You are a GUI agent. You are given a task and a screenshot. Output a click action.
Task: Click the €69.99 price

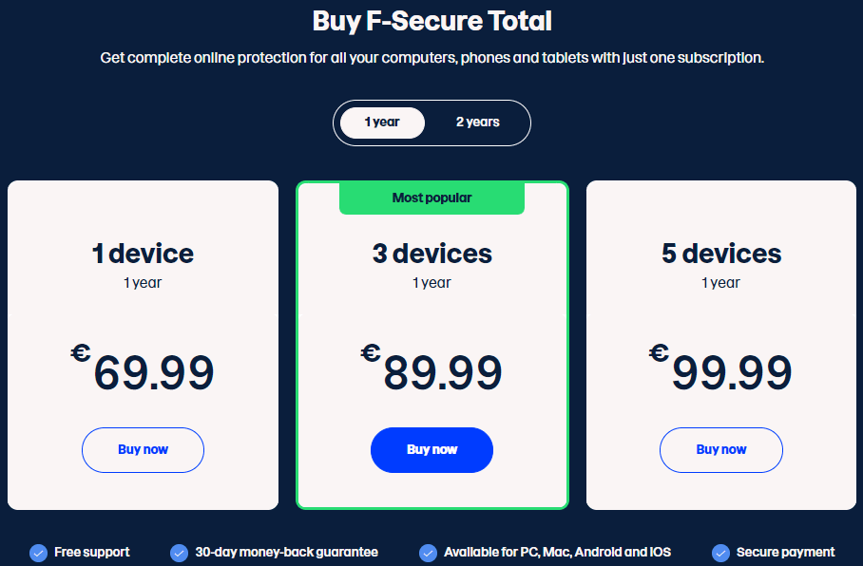(x=143, y=368)
